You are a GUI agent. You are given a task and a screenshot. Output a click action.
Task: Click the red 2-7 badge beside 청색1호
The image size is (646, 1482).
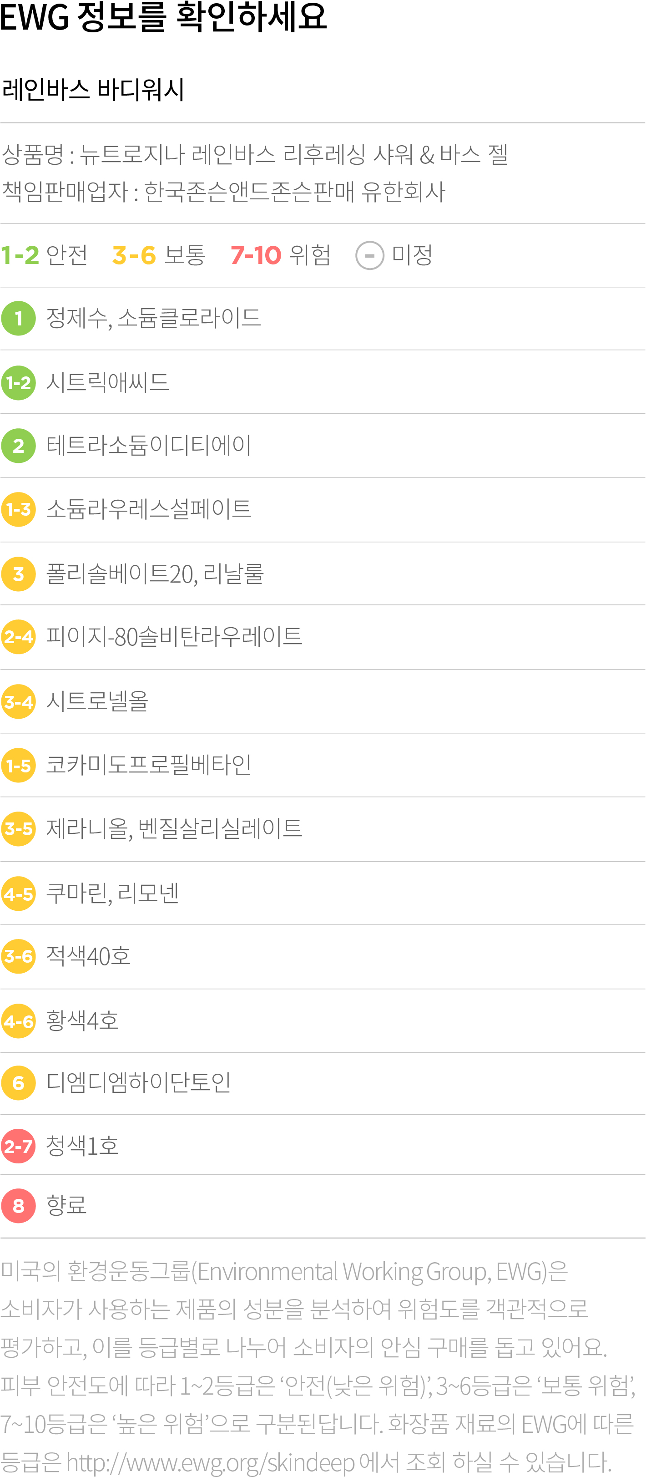click(18, 1146)
